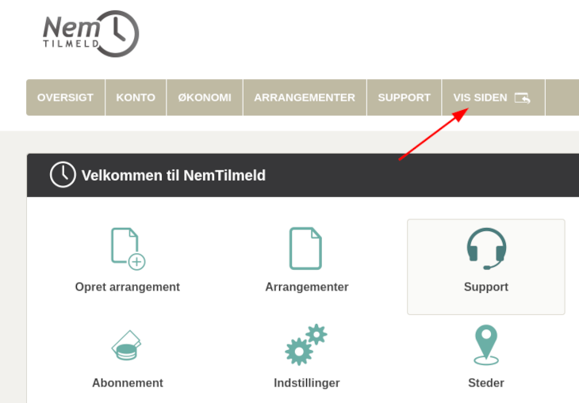Select Support in the navigation bar
This screenshot has height=403, width=579.
pos(404,97)
